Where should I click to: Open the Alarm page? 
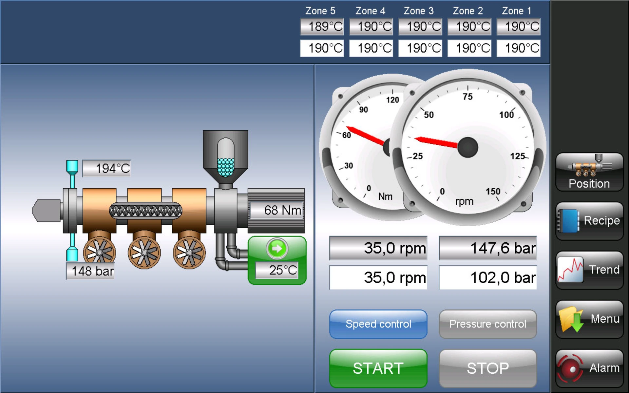tap(589, 368)
